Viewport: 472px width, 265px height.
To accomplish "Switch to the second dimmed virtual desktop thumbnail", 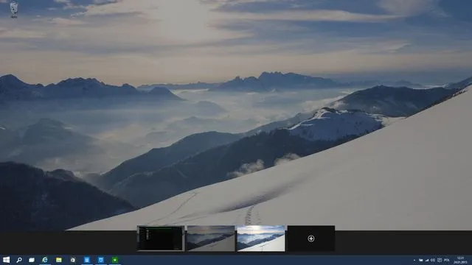I will [211, 239].
